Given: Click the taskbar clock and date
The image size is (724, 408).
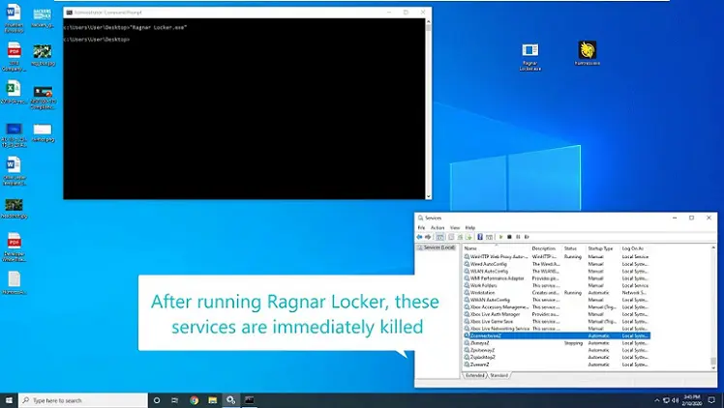Looking at the screenshot, I should tap(692, 400).
